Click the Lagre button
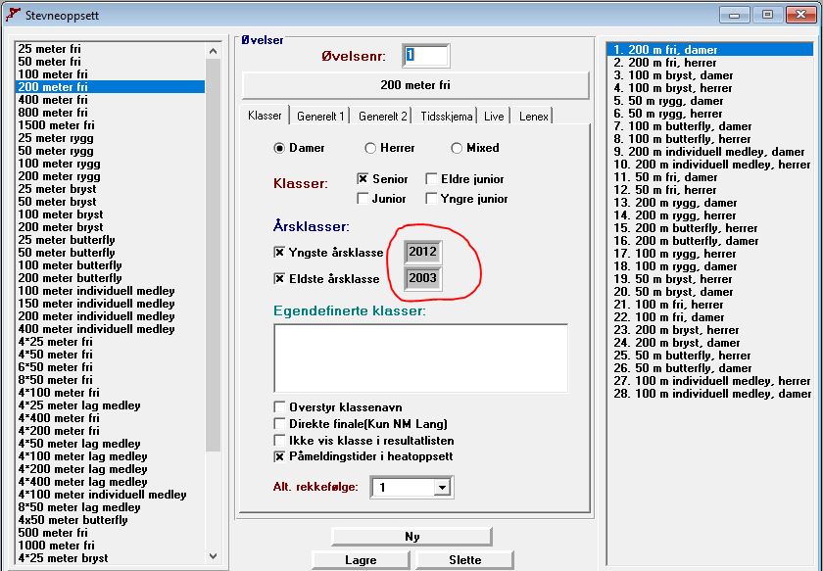 tap(361, 560)
